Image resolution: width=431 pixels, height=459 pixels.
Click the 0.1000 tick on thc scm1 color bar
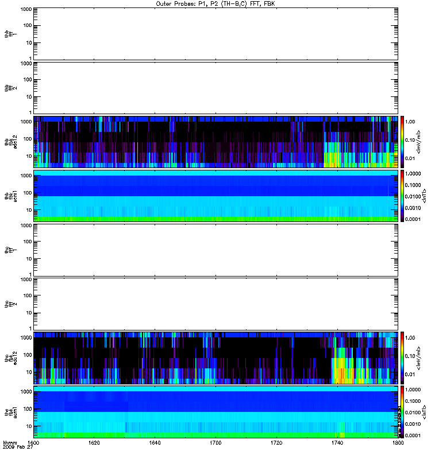click(x=413, y=401)
